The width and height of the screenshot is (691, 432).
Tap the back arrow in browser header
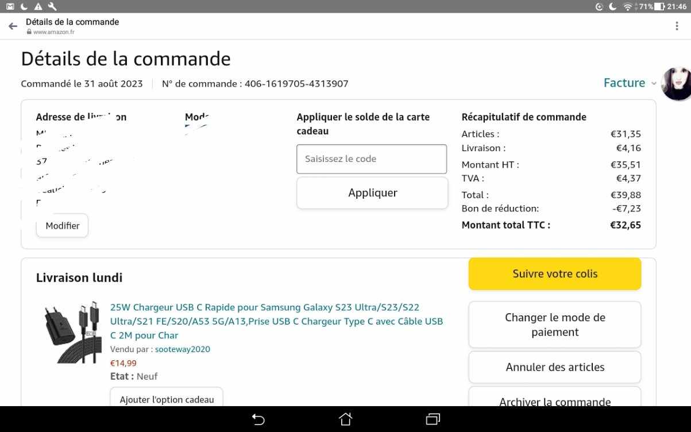tap(13, 26)
